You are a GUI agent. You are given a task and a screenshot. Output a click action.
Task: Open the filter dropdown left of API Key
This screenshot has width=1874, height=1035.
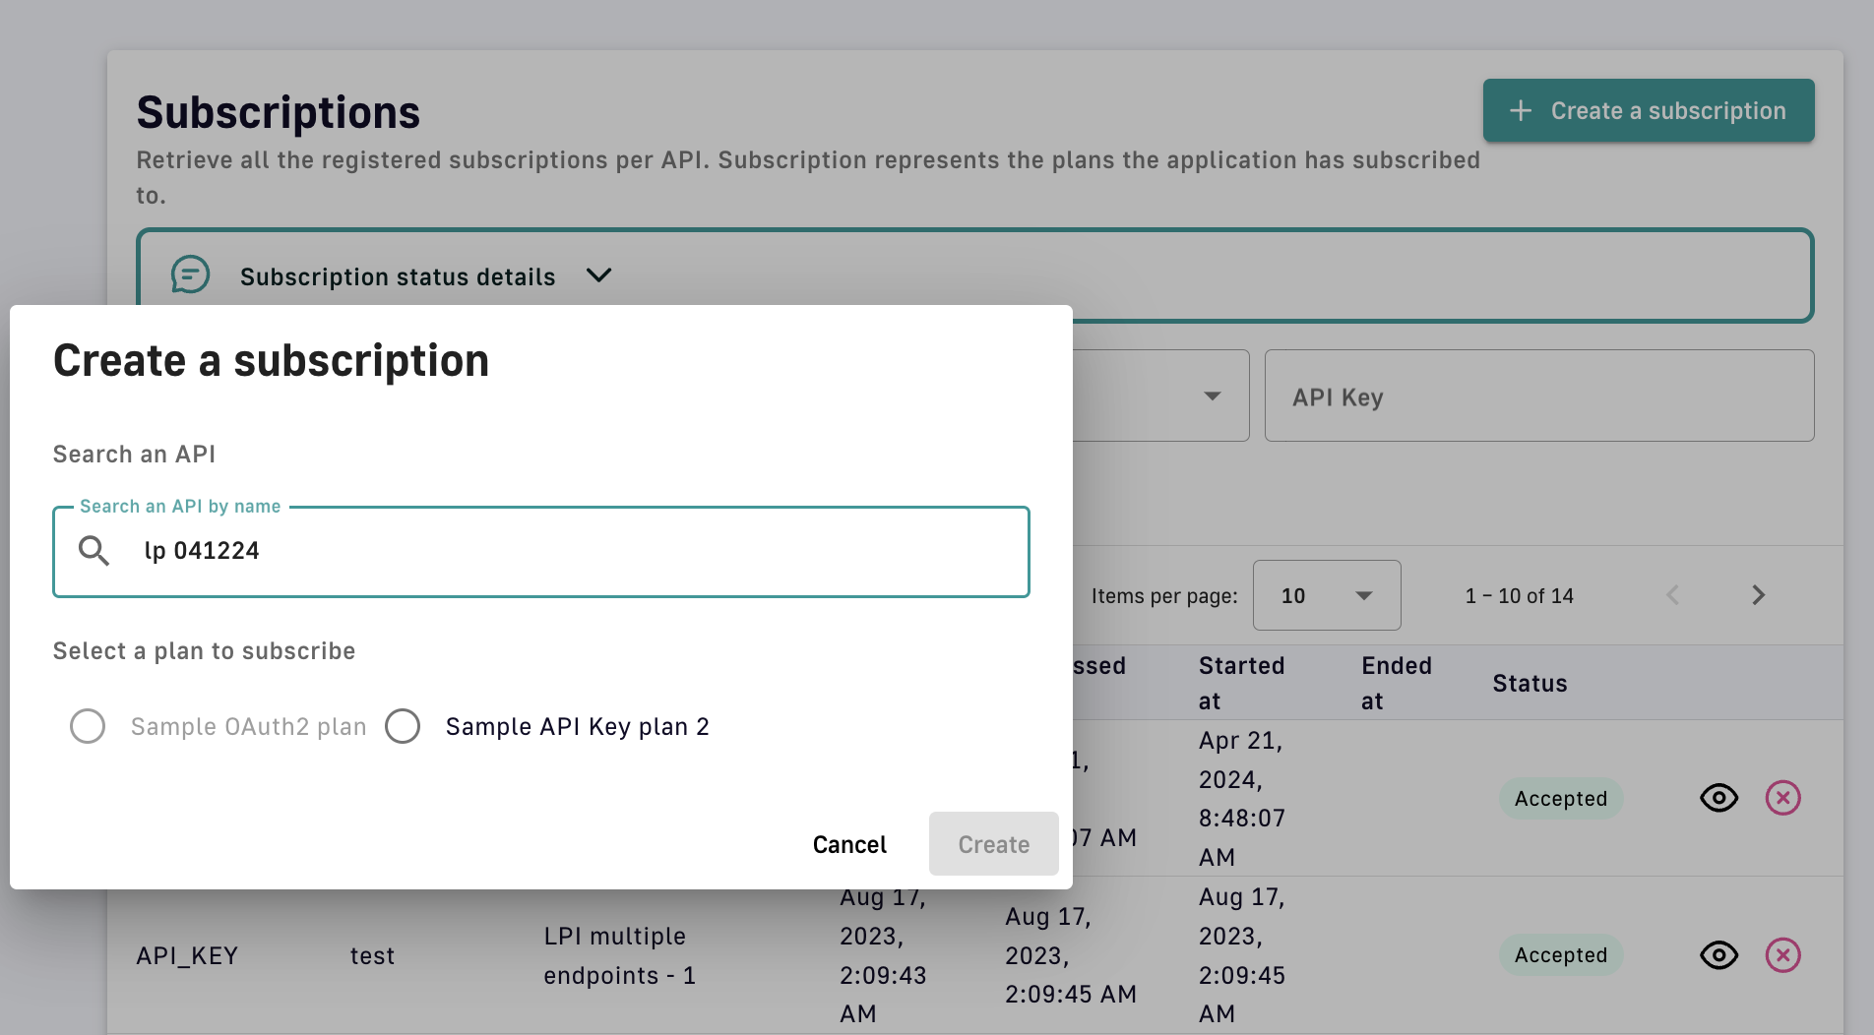pos(1212,396)
